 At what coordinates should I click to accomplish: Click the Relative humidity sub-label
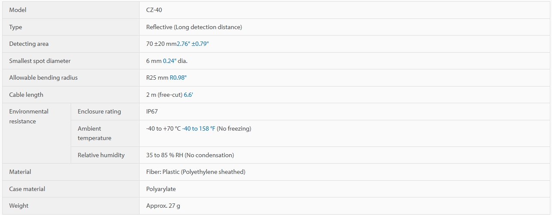point(101,155)
